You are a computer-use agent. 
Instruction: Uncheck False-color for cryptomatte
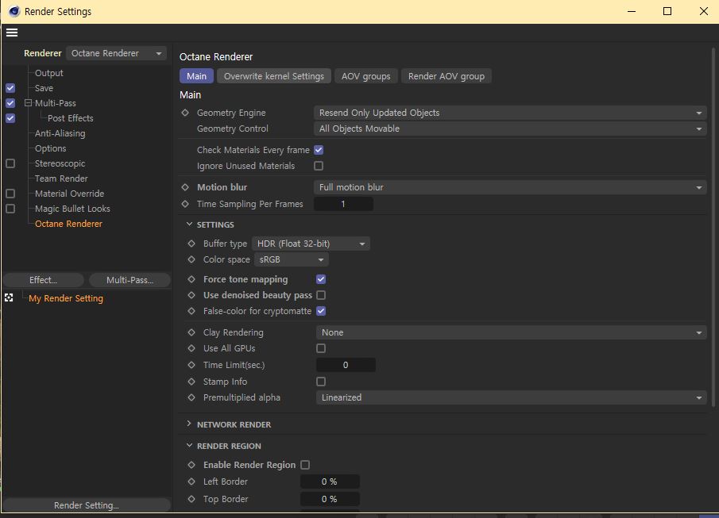[x=321, y=311]
